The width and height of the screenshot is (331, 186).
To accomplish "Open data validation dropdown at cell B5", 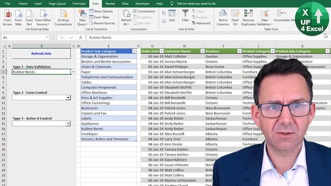I will (x=73, y=72).
